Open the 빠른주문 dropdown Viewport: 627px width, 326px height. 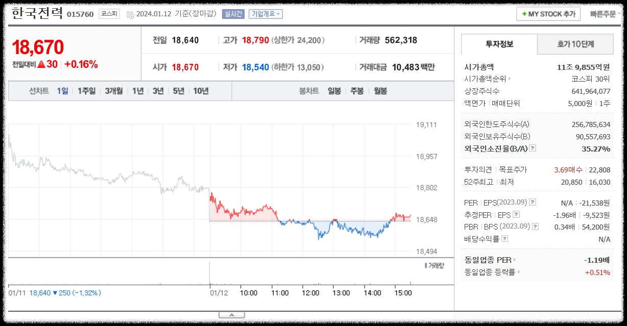606,14
